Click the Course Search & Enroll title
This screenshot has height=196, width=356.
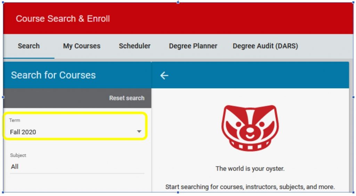[63, 19]
